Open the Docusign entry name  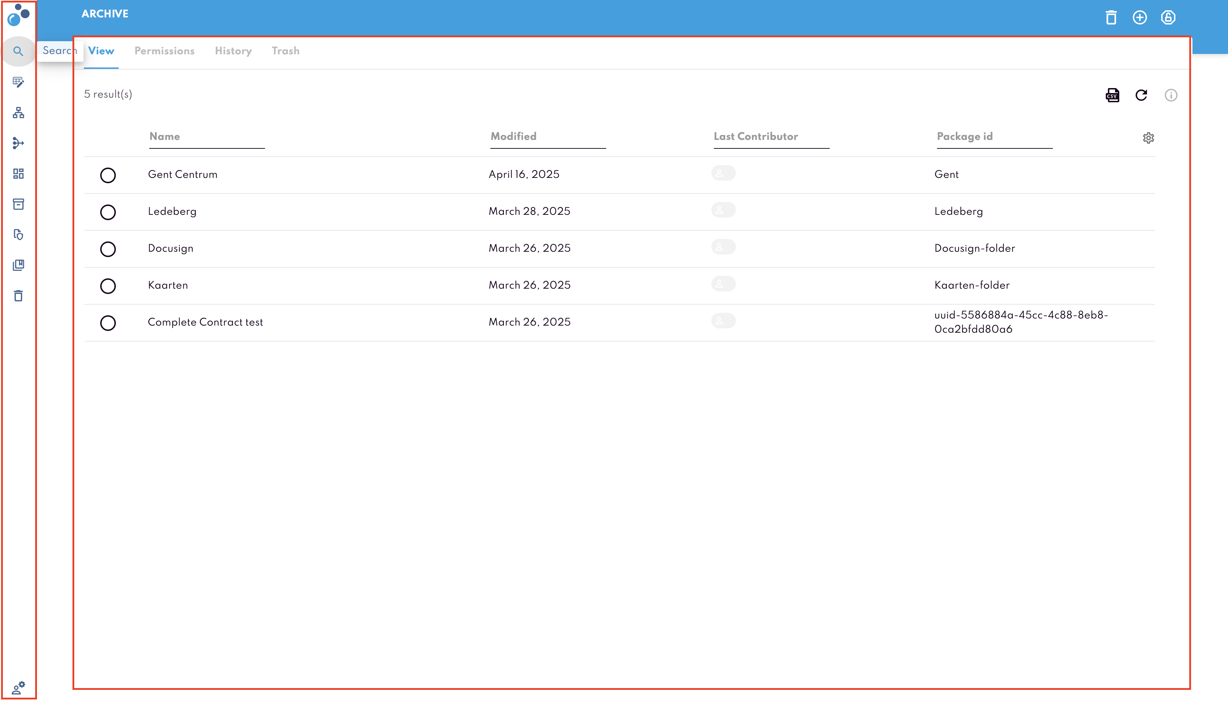point(171,249)
